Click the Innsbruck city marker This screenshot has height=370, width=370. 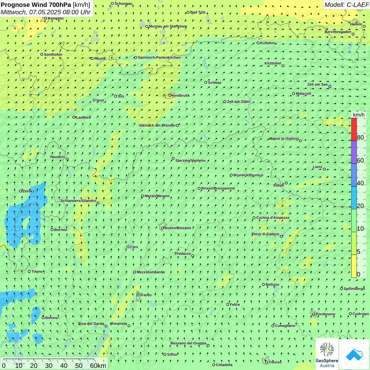pos(170,95)
